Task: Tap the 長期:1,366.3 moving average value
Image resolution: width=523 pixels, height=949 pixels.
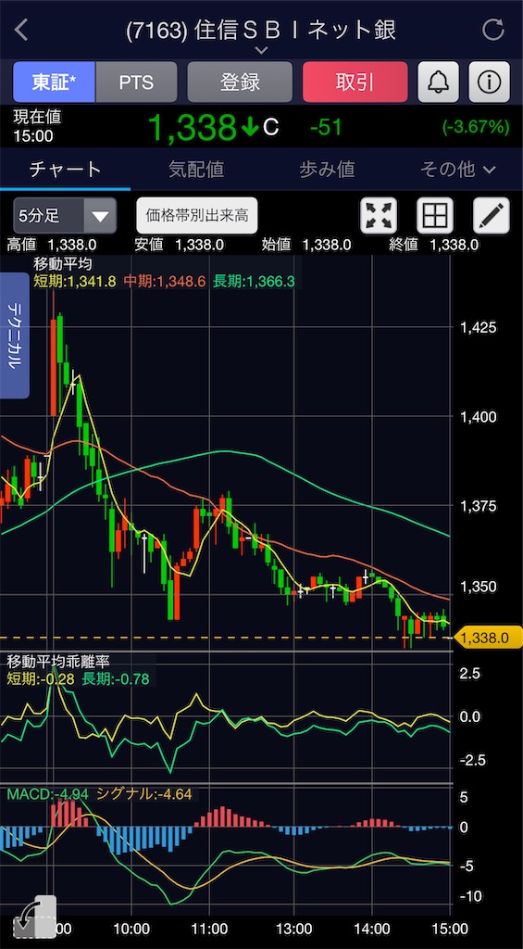Action: click(x=255, y=280)
